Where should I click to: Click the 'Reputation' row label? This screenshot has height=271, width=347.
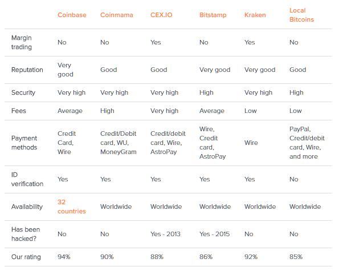click(28, 70)
